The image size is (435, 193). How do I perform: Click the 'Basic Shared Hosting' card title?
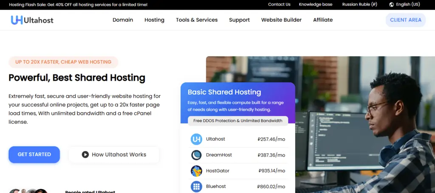tap(224, 92)
